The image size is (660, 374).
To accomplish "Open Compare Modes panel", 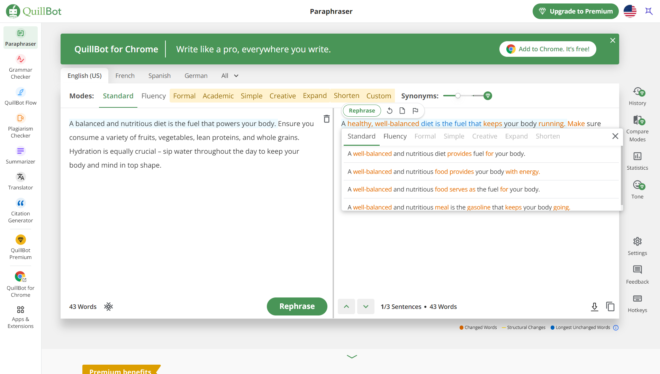I will pyautogui.click(x=637, y=128).
